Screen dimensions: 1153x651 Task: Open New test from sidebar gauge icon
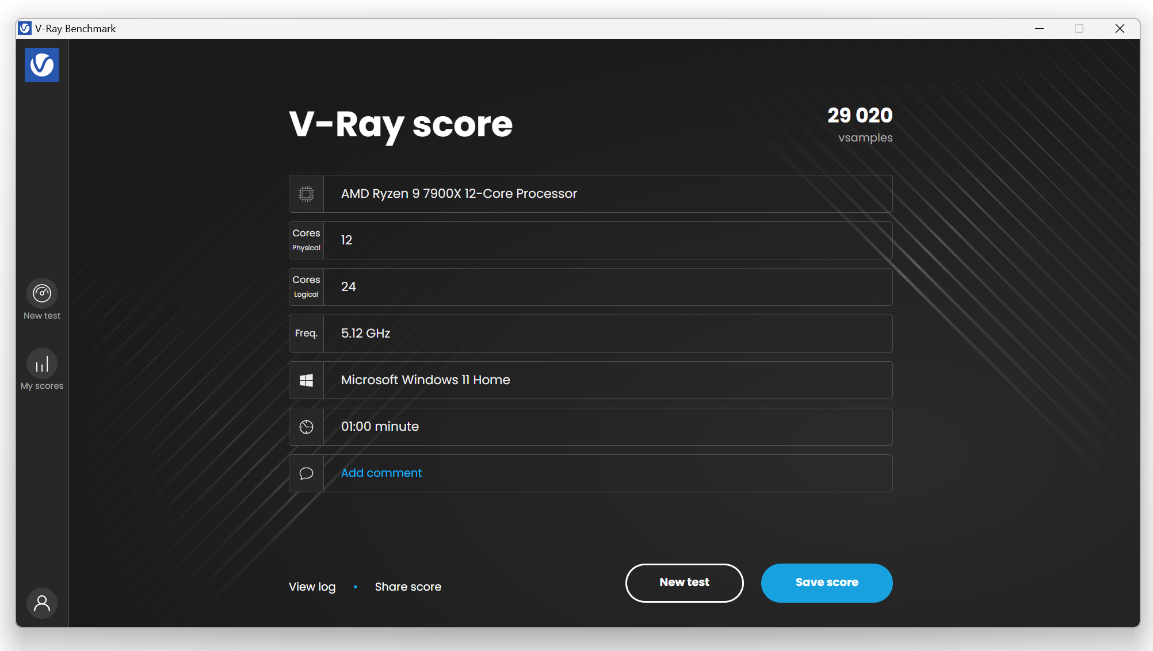pos(42,294)
